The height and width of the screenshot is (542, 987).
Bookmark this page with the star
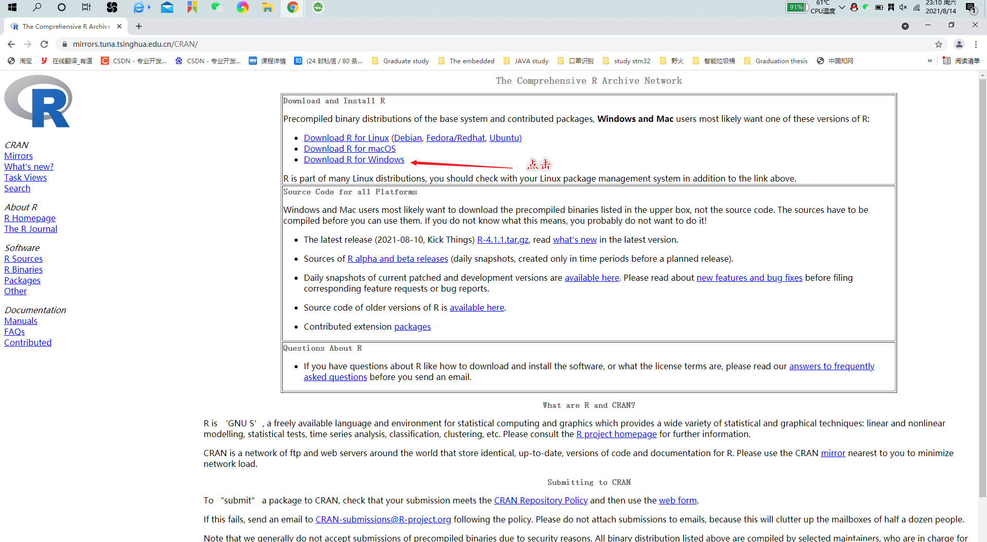(939, 44)
